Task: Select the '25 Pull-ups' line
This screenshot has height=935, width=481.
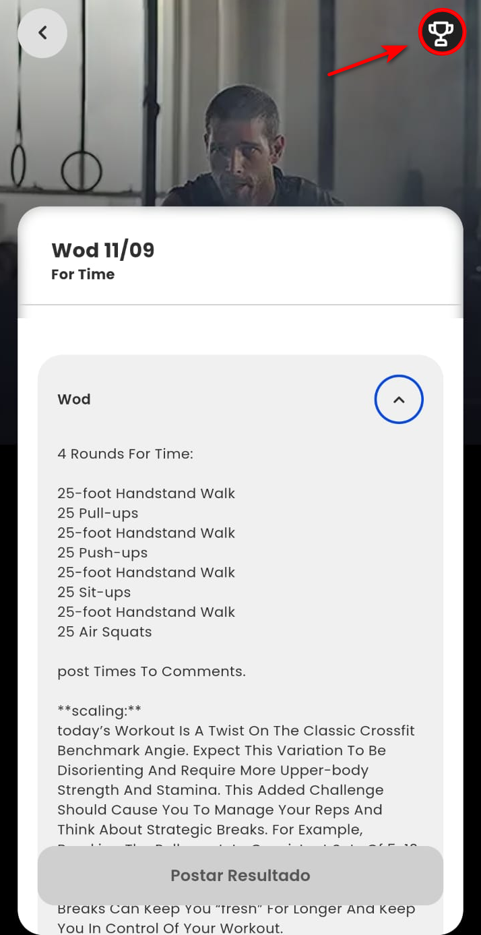Action: point(98,513)
